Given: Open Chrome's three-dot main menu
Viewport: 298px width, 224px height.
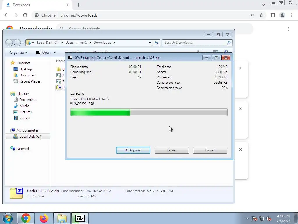Looking at the screenshot, I should tap(292, 15).
